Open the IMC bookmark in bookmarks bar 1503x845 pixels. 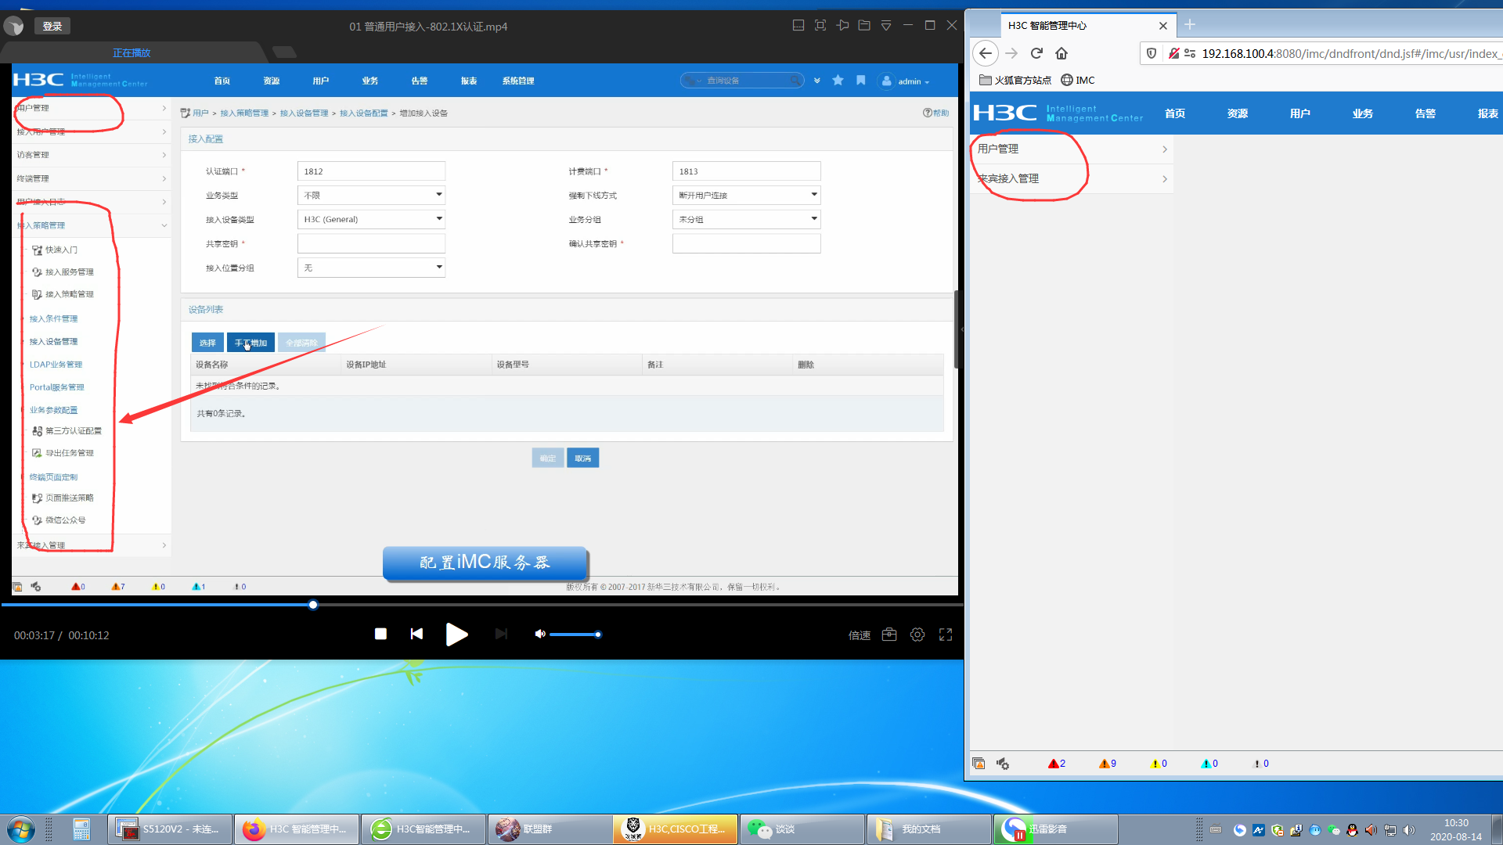point(1078,80)
